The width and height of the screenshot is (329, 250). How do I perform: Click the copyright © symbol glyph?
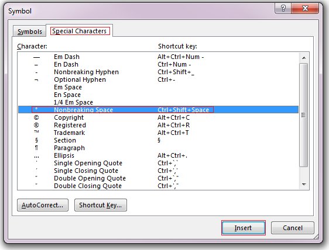(36, 117)
